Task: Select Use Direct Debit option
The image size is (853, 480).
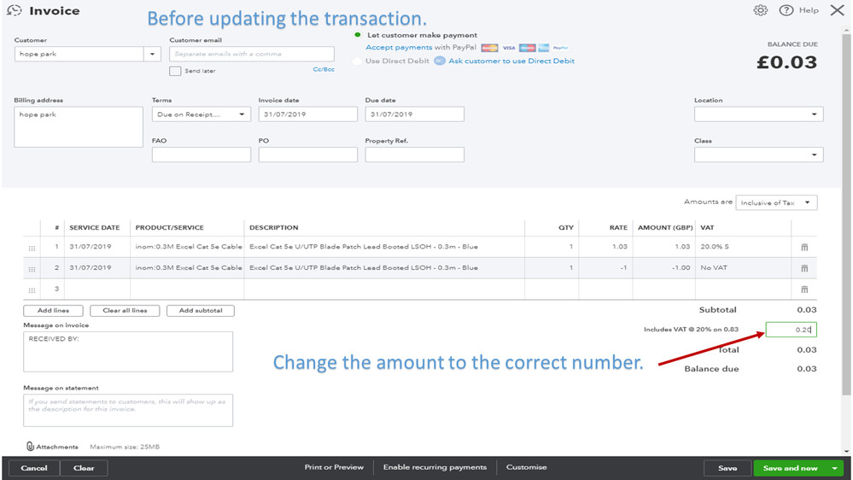Action: click(x=357, y=61)
